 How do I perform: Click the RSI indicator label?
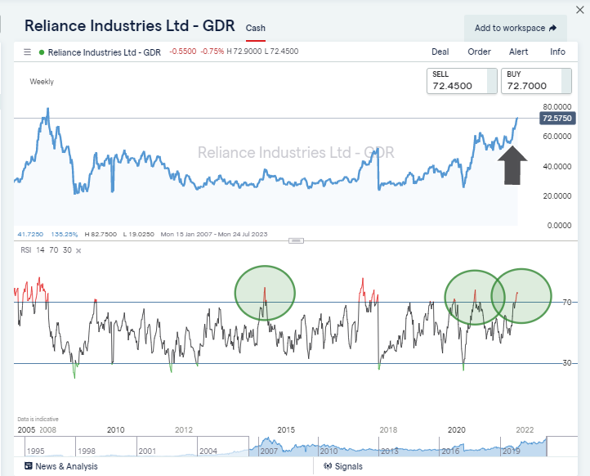[x=26, y=250]
